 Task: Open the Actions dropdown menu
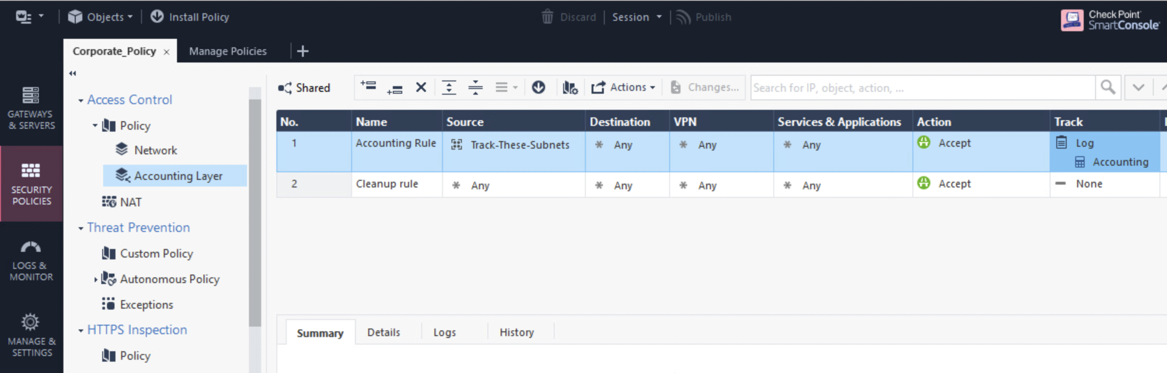click(x=623, y=88)
